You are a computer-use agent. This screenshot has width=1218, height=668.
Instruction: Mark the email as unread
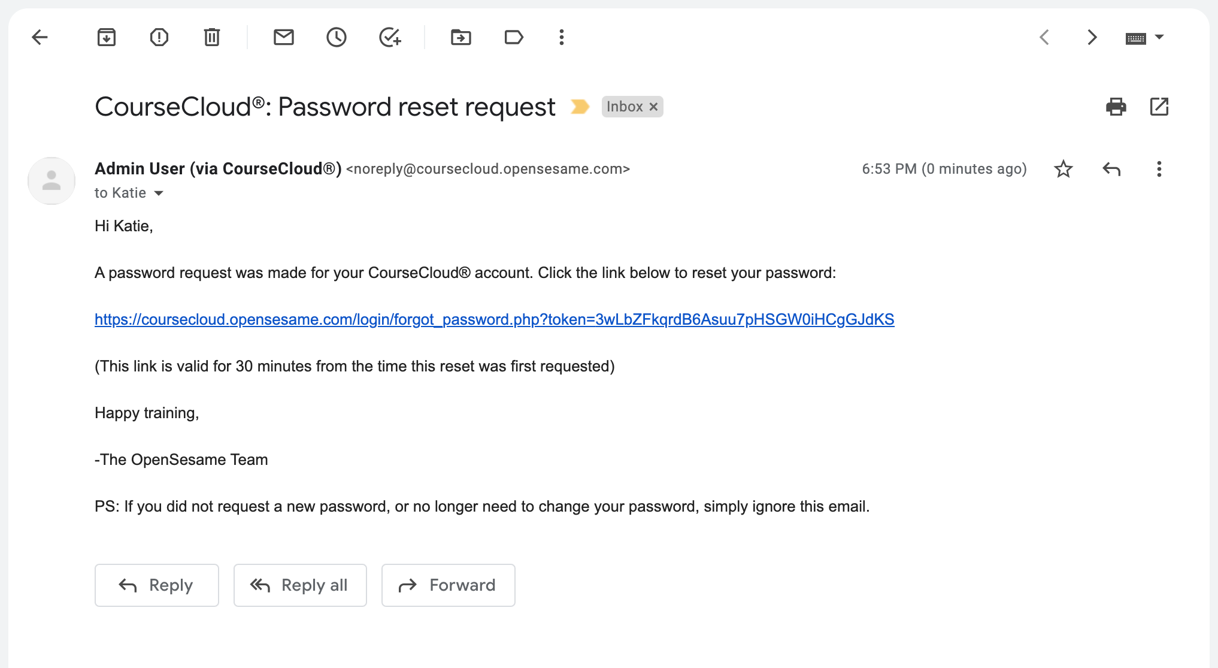(284, 37)
